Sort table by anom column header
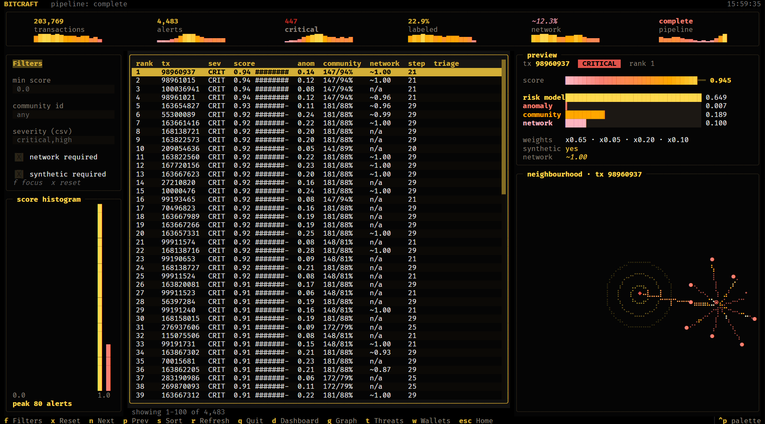The height and width of the screenshot is (424, 765). point(306,64)
